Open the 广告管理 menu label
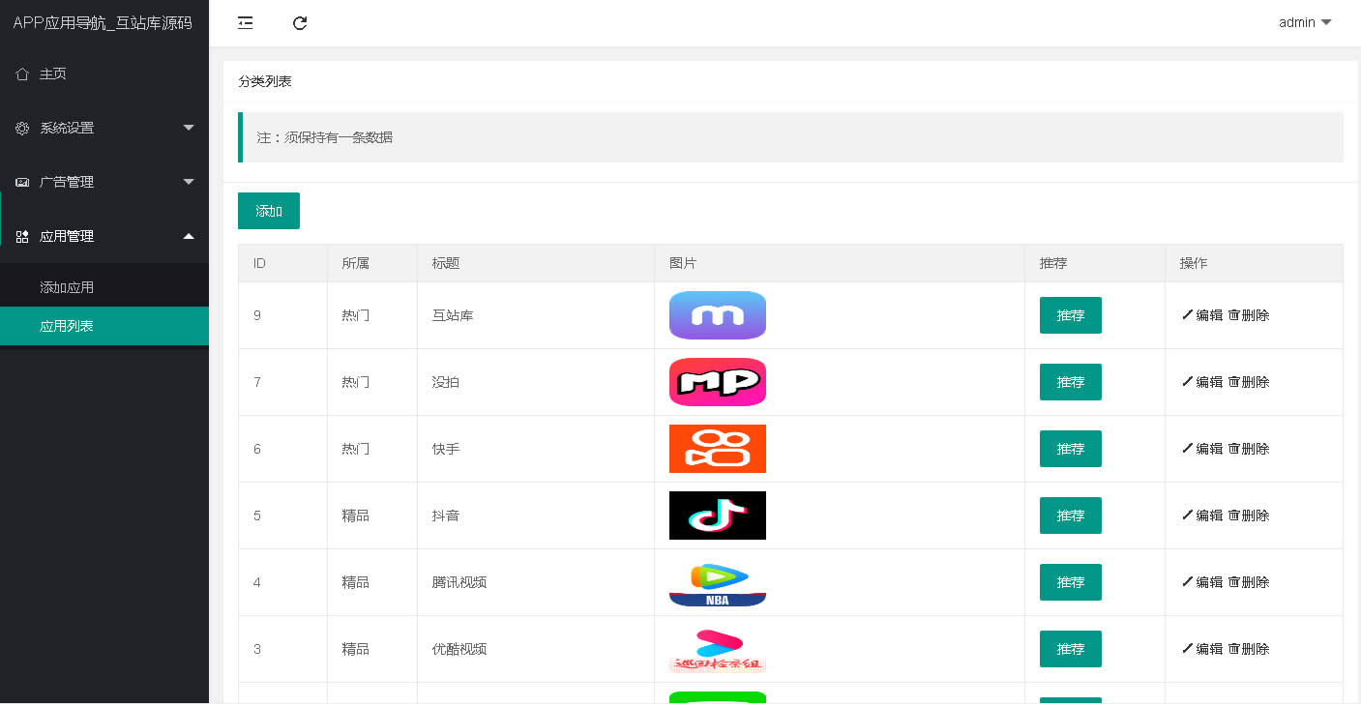Screen dimensions: 1361x707 click(67, 182)
